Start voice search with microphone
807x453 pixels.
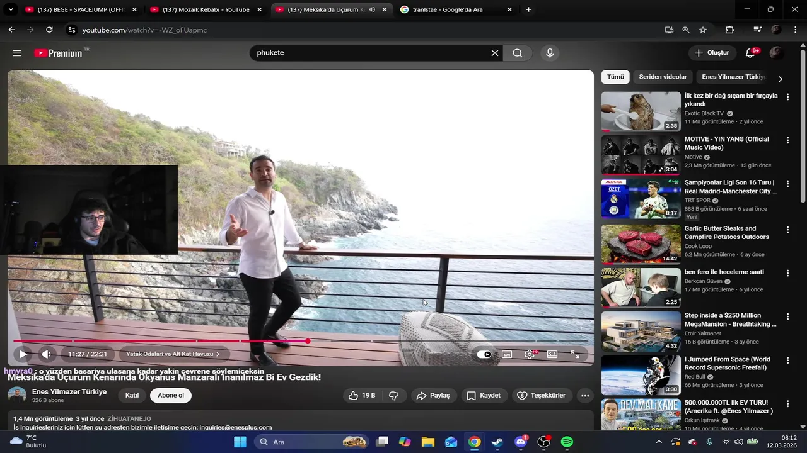tap(550, 53)
